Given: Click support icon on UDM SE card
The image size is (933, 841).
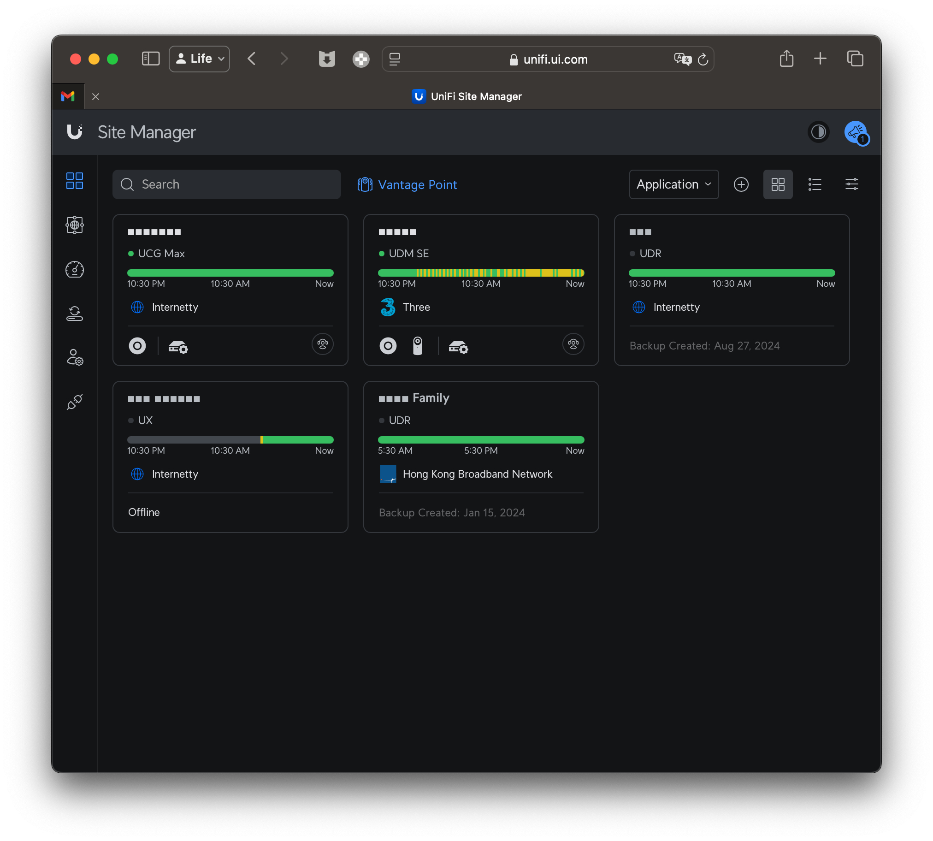Looking at the screenshot, I should click(573, 344).
